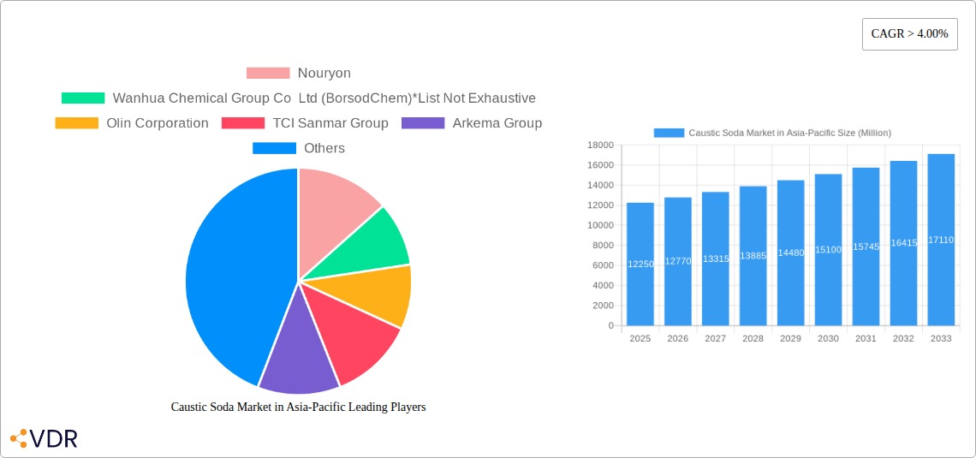Screen dimensions: 976x458
Task: Click the 2025 bar showing 12250
Action: click(x=640, y=264)
